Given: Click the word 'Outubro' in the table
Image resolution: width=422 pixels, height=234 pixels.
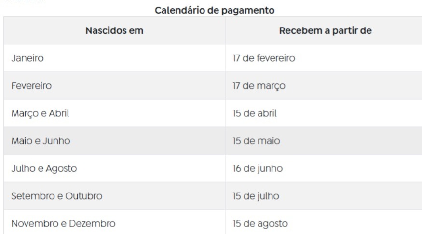Looking at the screenshot, I should tap(84, 196).
